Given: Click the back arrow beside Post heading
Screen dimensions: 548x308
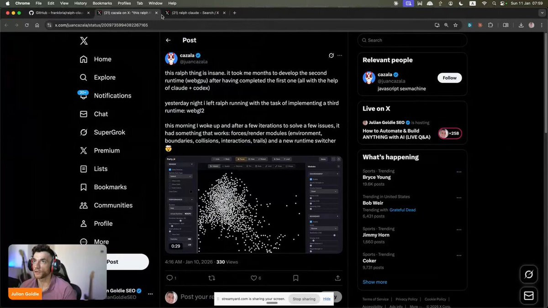Looking at the screenshot, I should (168, 40).
